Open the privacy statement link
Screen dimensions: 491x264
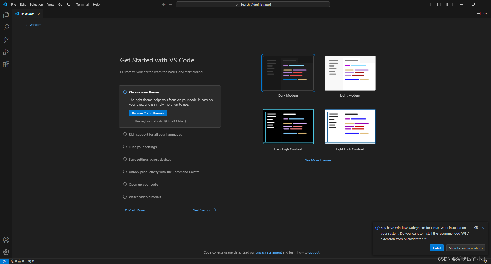[269, 252]
